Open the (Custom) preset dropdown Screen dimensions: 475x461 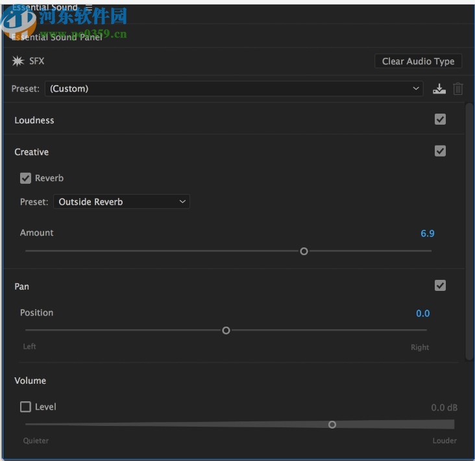pos(234,89)
